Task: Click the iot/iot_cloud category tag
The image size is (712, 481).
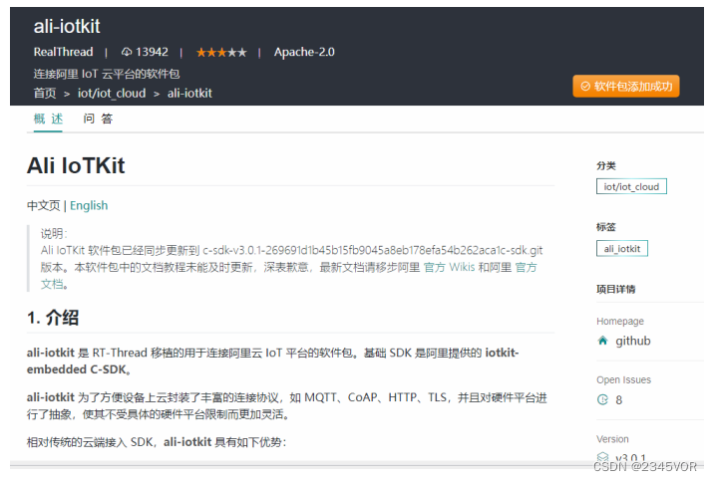Action: click(x=631, y=187)
